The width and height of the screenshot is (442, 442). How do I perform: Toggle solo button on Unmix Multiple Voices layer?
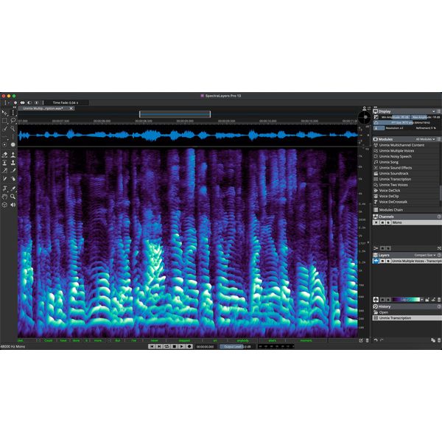(388, 262)
